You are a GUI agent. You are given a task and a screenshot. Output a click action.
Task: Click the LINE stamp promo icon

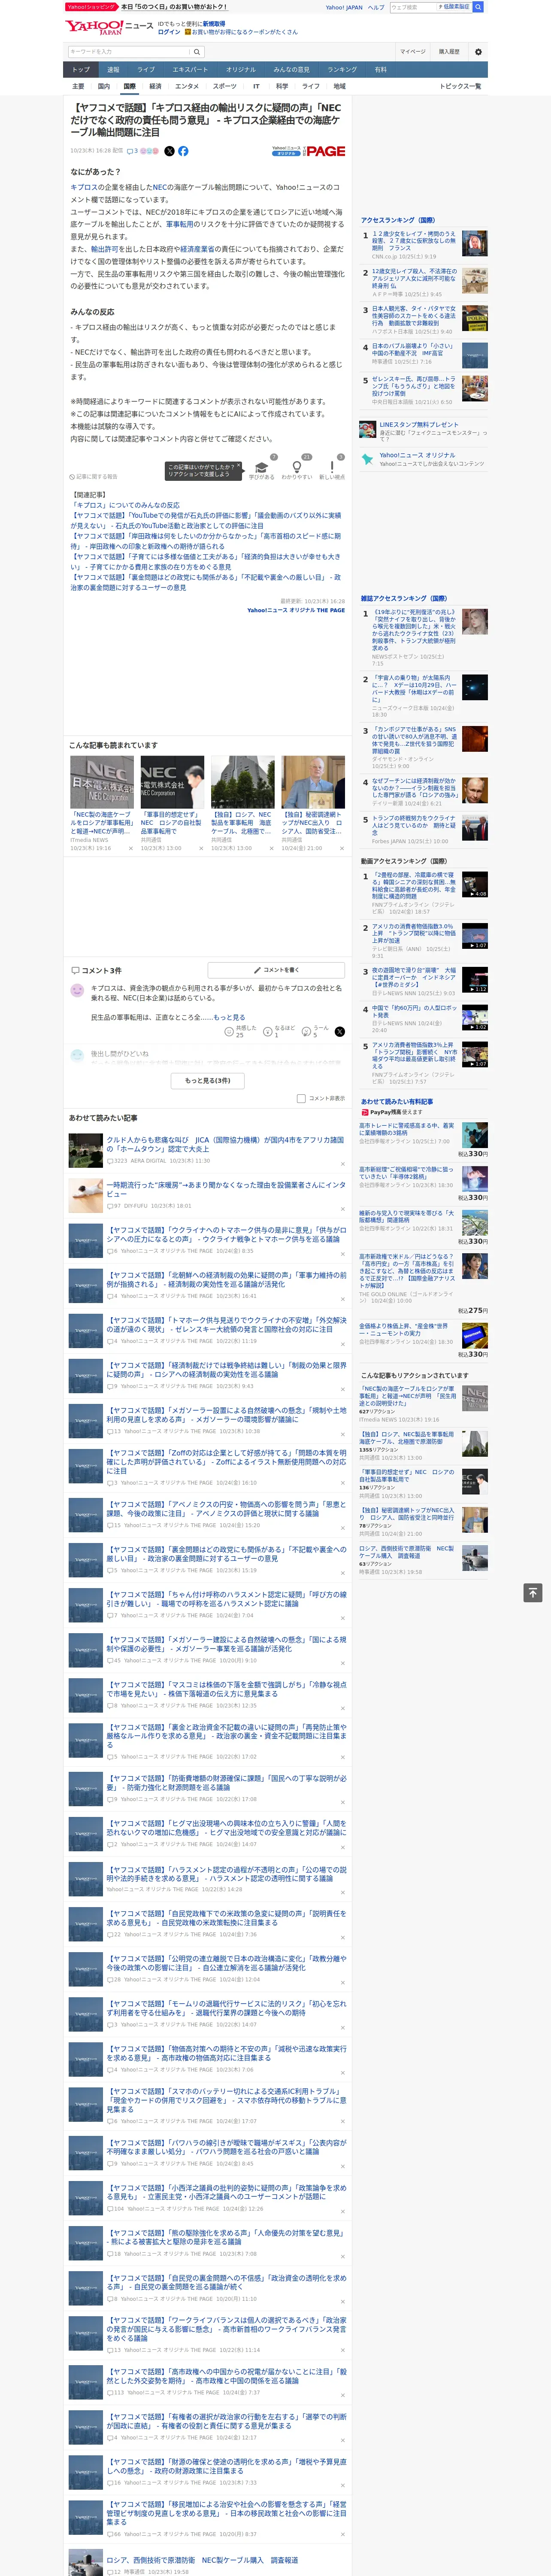click(368, 429)
